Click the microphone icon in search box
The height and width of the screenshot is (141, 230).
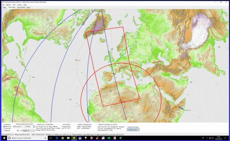(x=45, y=138)
